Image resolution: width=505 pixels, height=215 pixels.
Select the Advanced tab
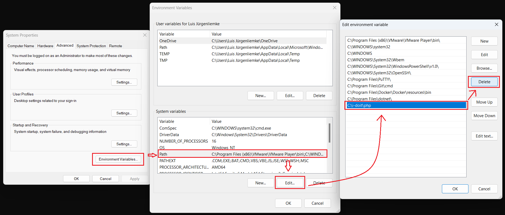pyautogui.click(x=65, y=45)
